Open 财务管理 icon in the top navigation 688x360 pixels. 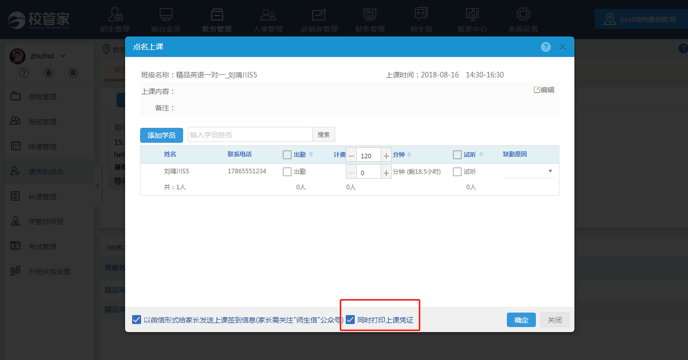tap(370, 20)
